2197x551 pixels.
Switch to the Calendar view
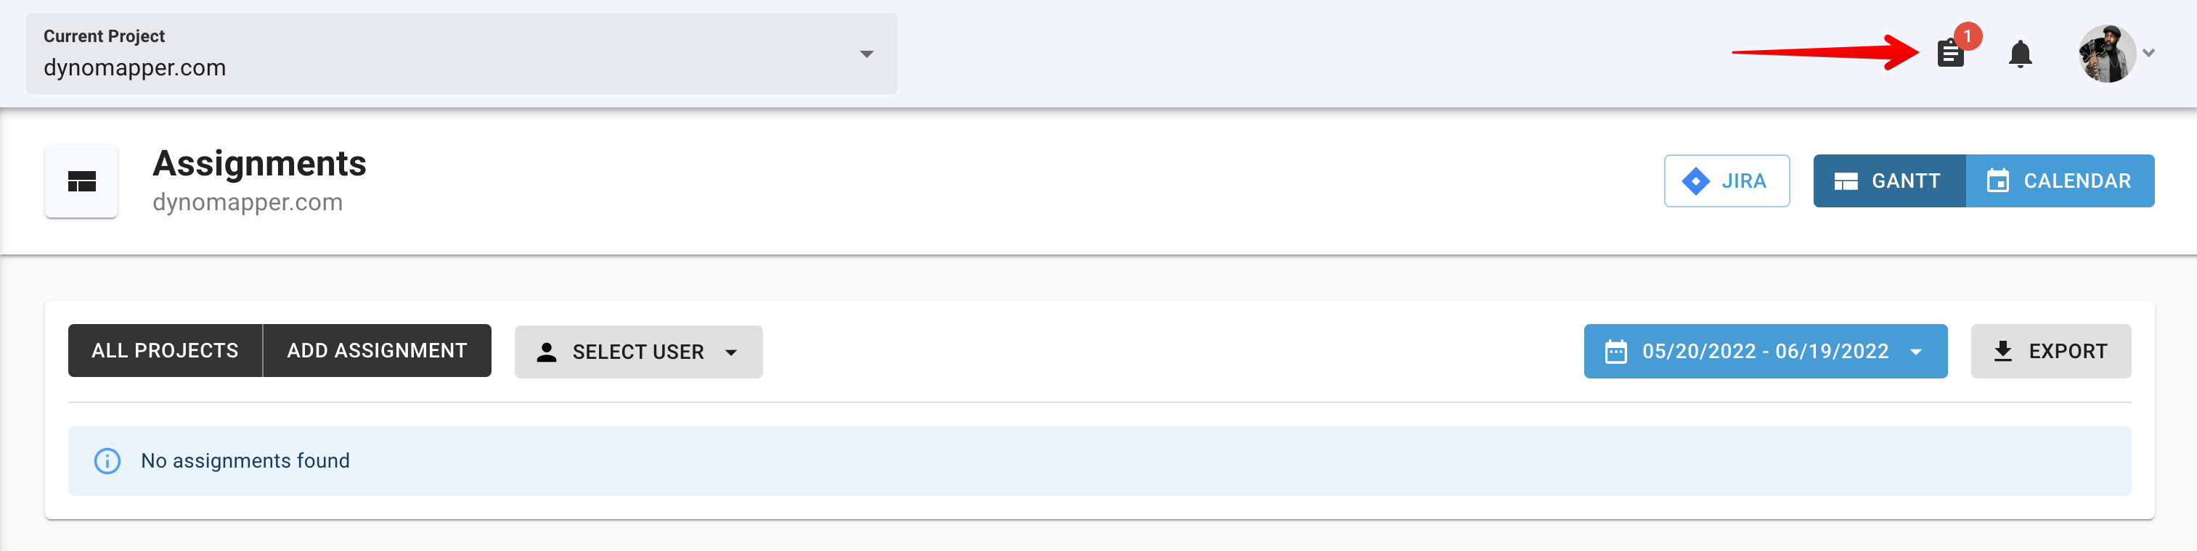(2059, 181)
